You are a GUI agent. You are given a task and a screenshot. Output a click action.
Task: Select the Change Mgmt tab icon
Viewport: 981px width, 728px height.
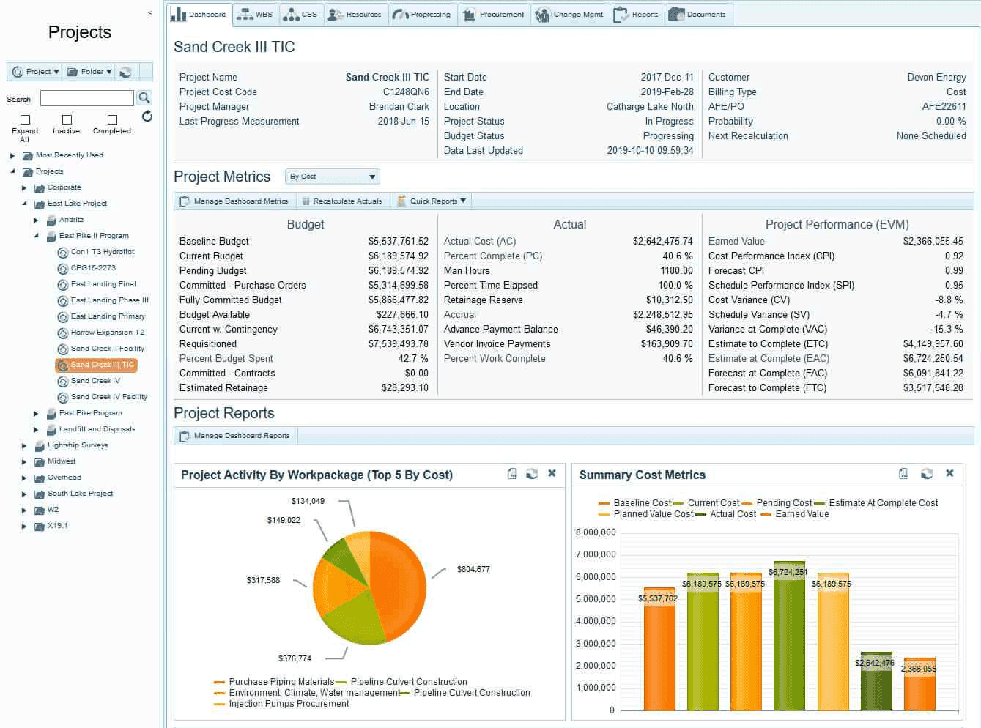click(x=543, y=13)
